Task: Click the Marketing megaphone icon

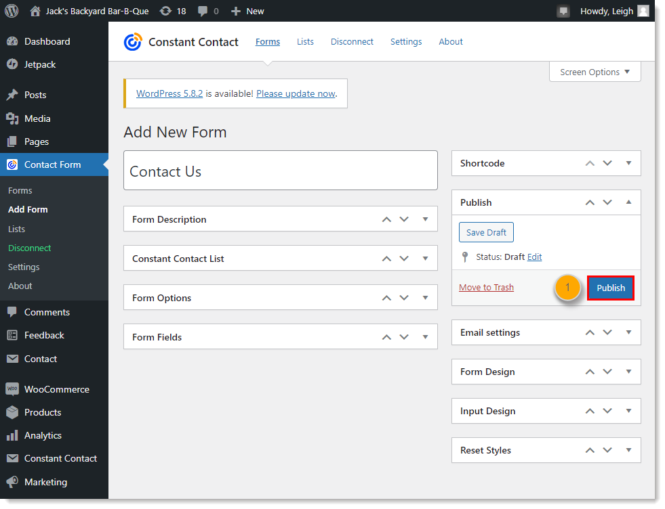Action: [12, 481]
